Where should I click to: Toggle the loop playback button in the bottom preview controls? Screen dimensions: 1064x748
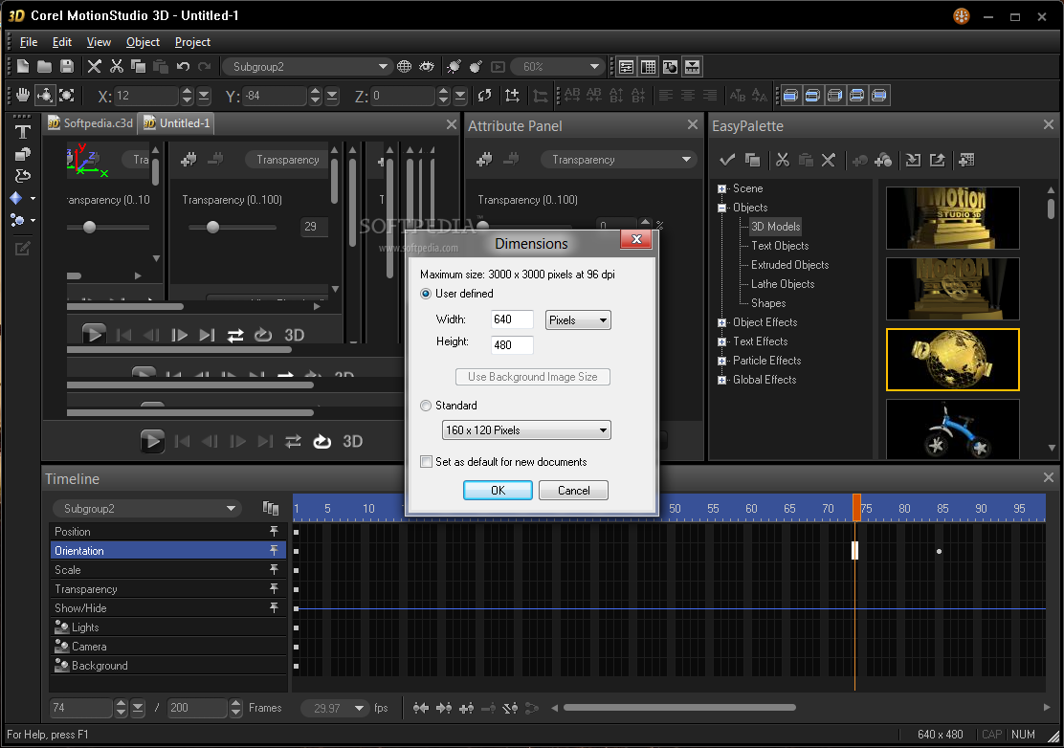click(321, 442)
